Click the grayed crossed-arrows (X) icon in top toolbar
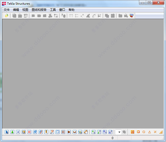 82,16
